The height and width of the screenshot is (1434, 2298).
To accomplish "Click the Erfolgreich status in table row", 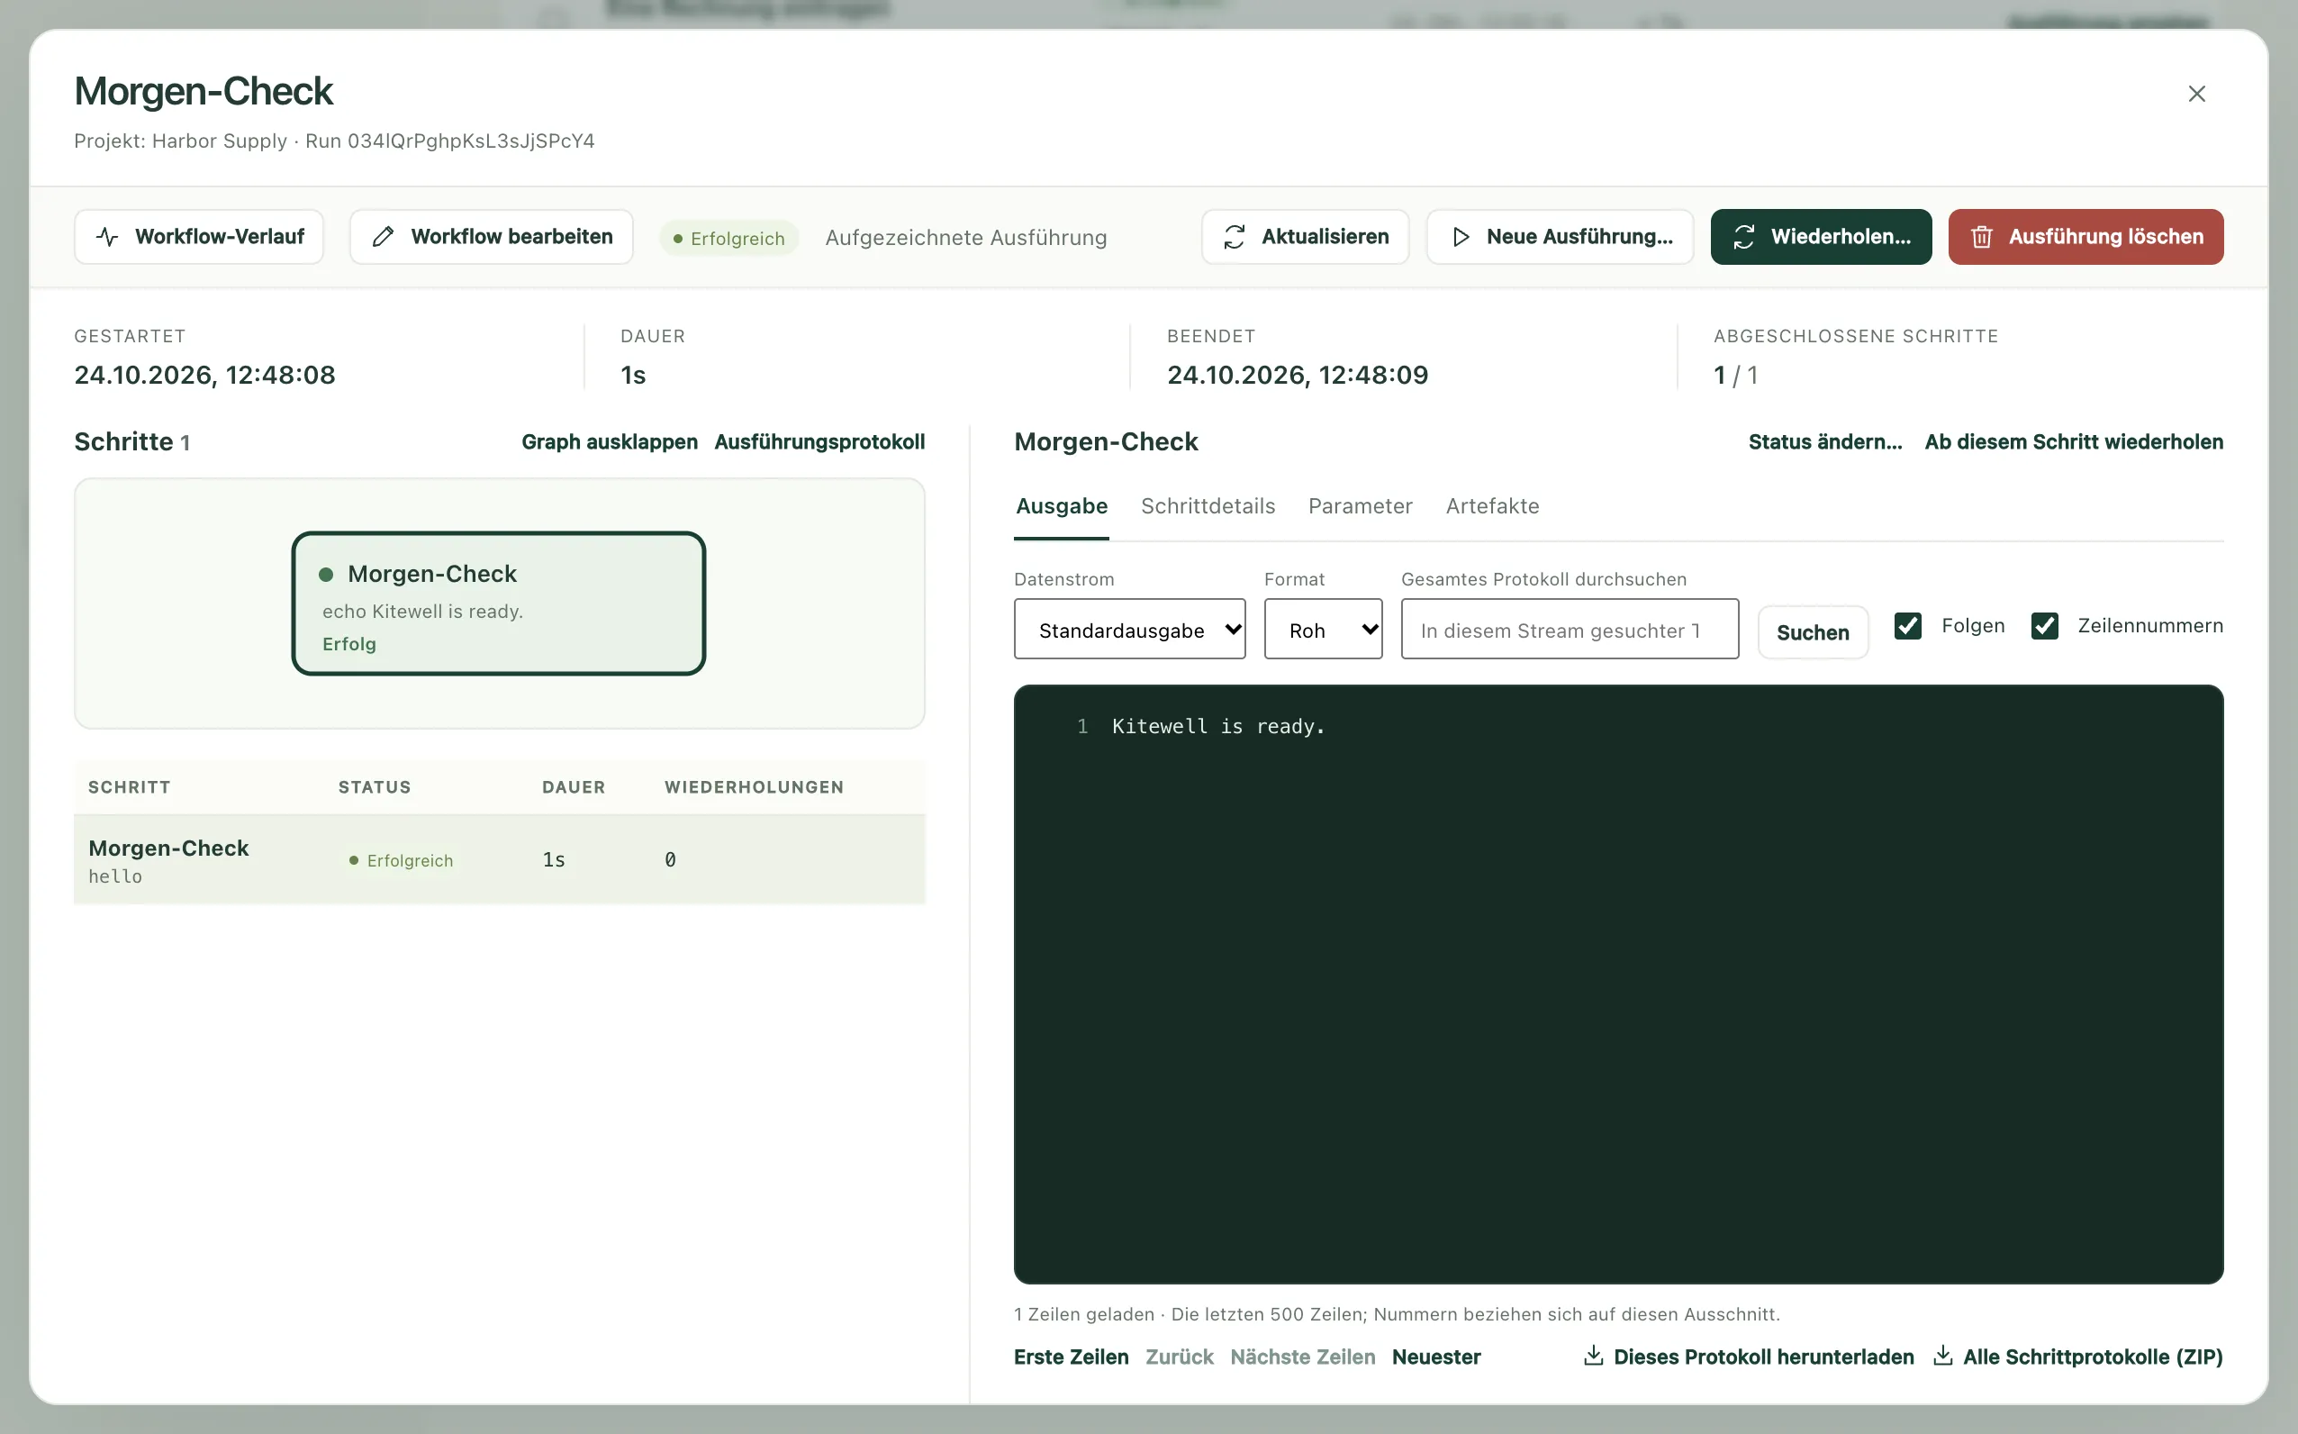I will pos(401,860).
